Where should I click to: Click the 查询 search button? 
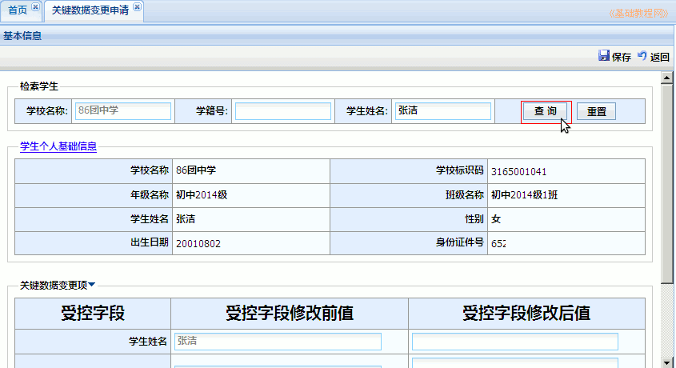pos(546,111)
